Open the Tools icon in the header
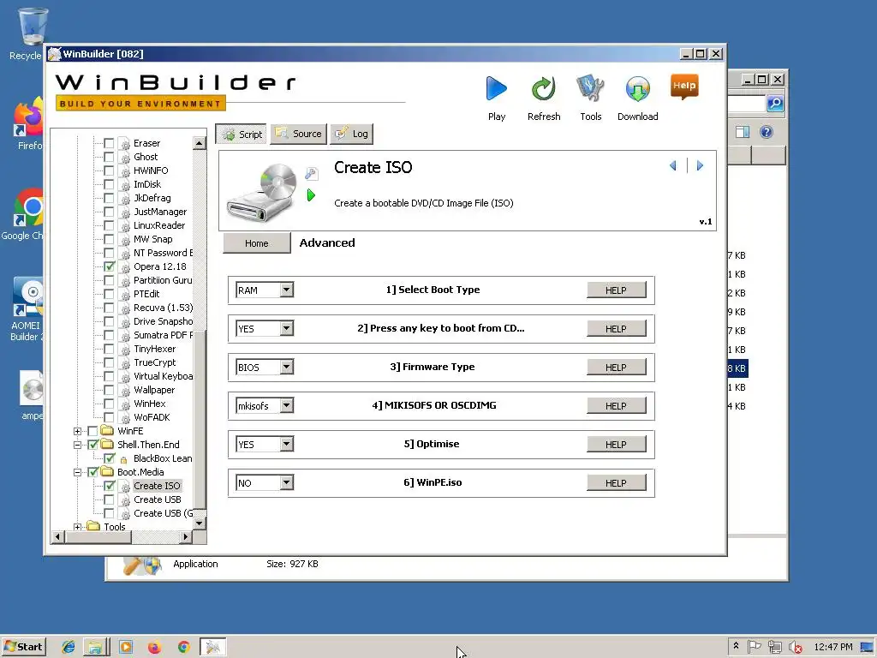This screenshot has height=658, width=877. click(x=591, y=88)
